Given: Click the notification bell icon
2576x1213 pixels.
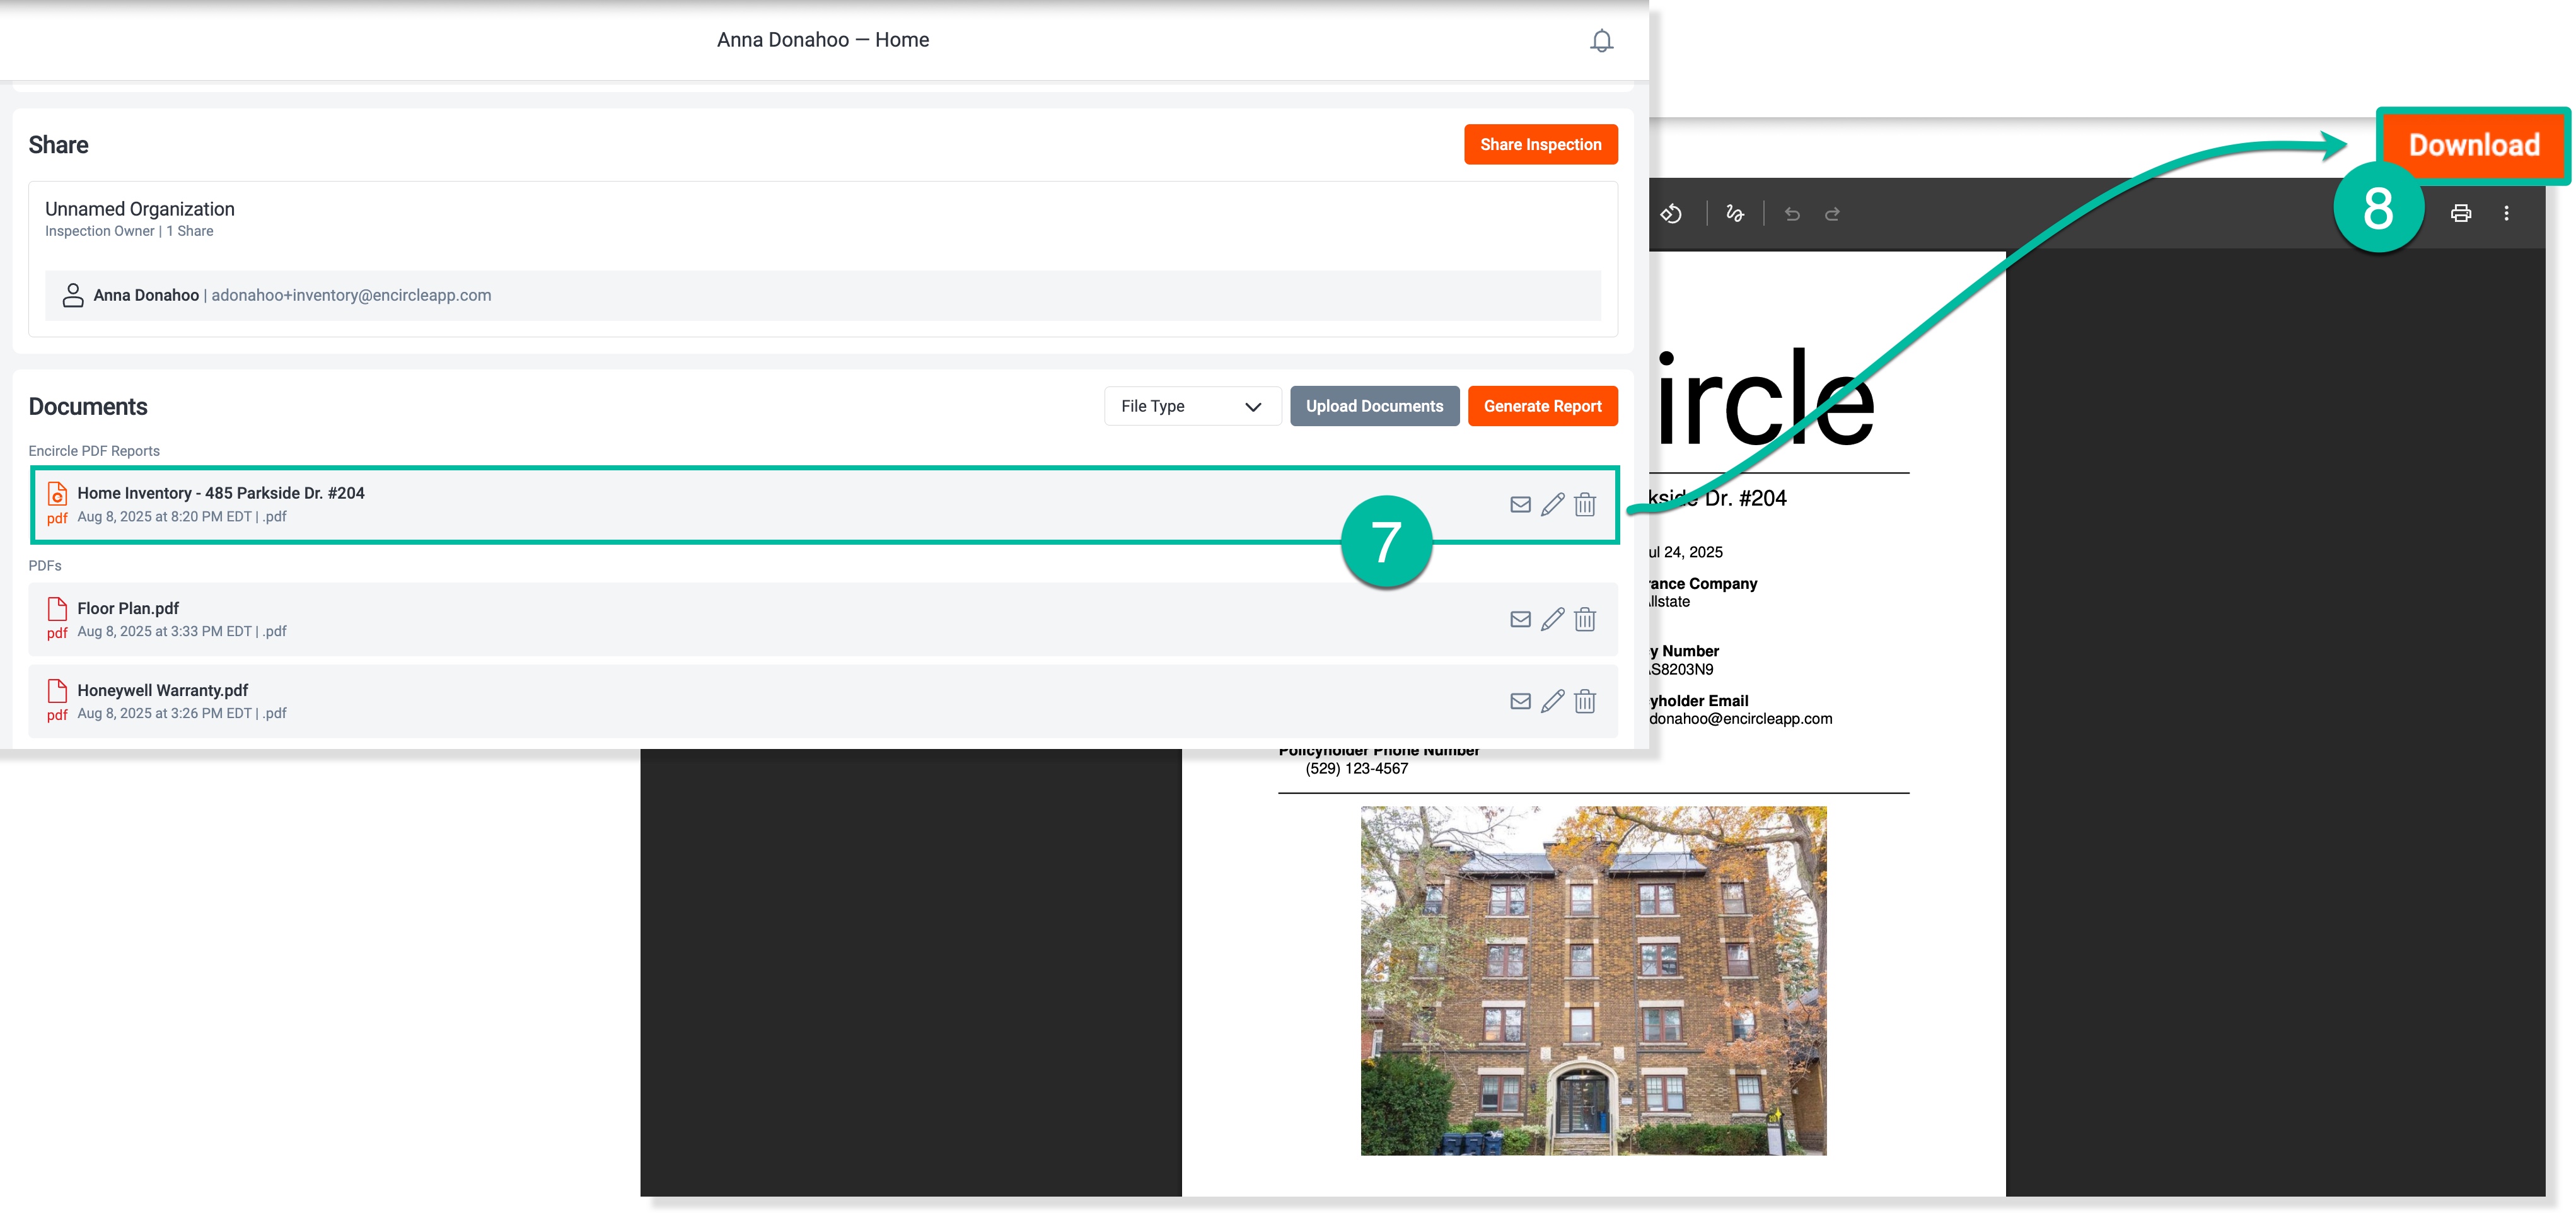Looking at the screenshot, I should point(1601,41).
